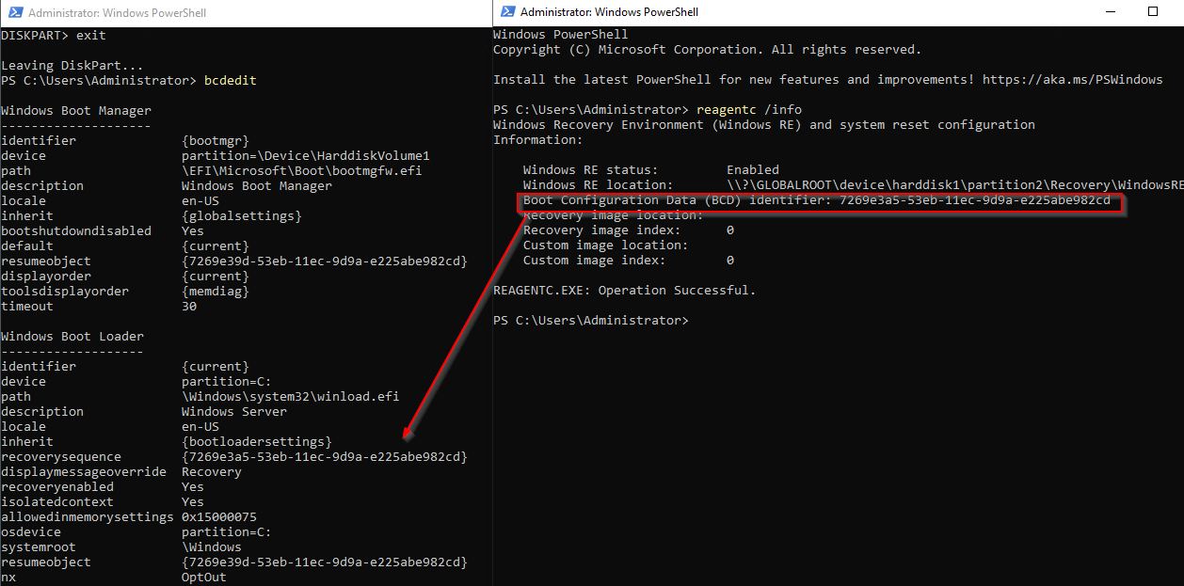The height and width of the screenshot is (586, 1184).
Task: Click the BCD identifier 7269e3a5 GUID
Action: [x=975, y=200]
